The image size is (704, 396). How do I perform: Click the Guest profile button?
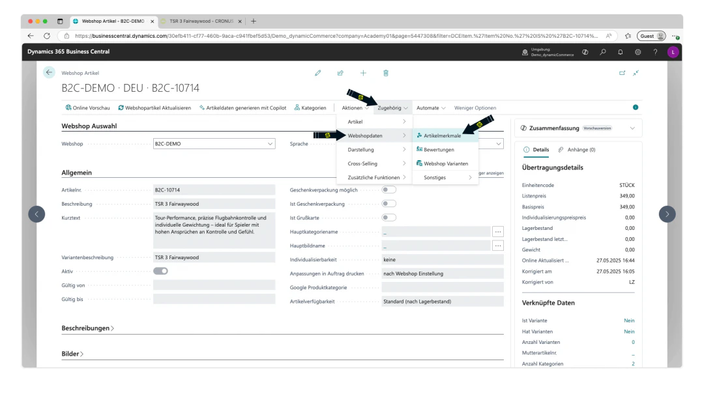click(652, 36)
